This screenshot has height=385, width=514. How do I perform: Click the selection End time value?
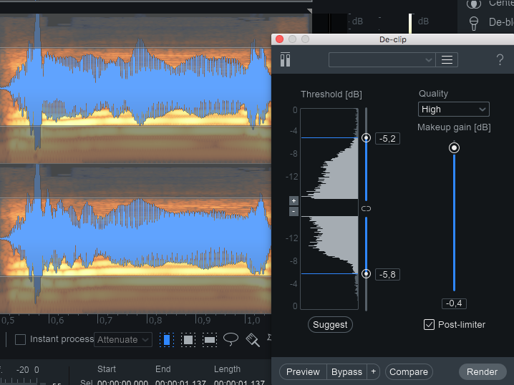point(180,382)
